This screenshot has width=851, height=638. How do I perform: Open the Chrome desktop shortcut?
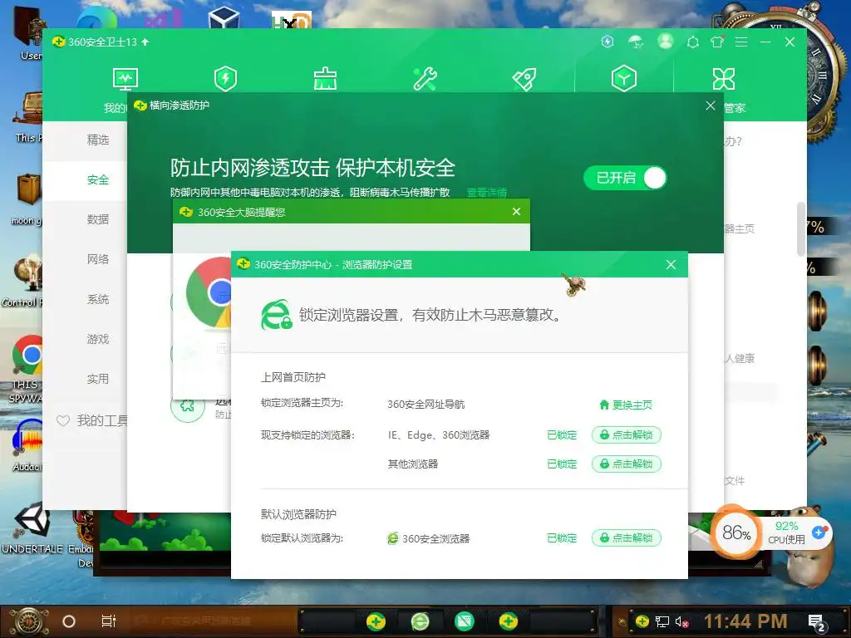(27, 369)
